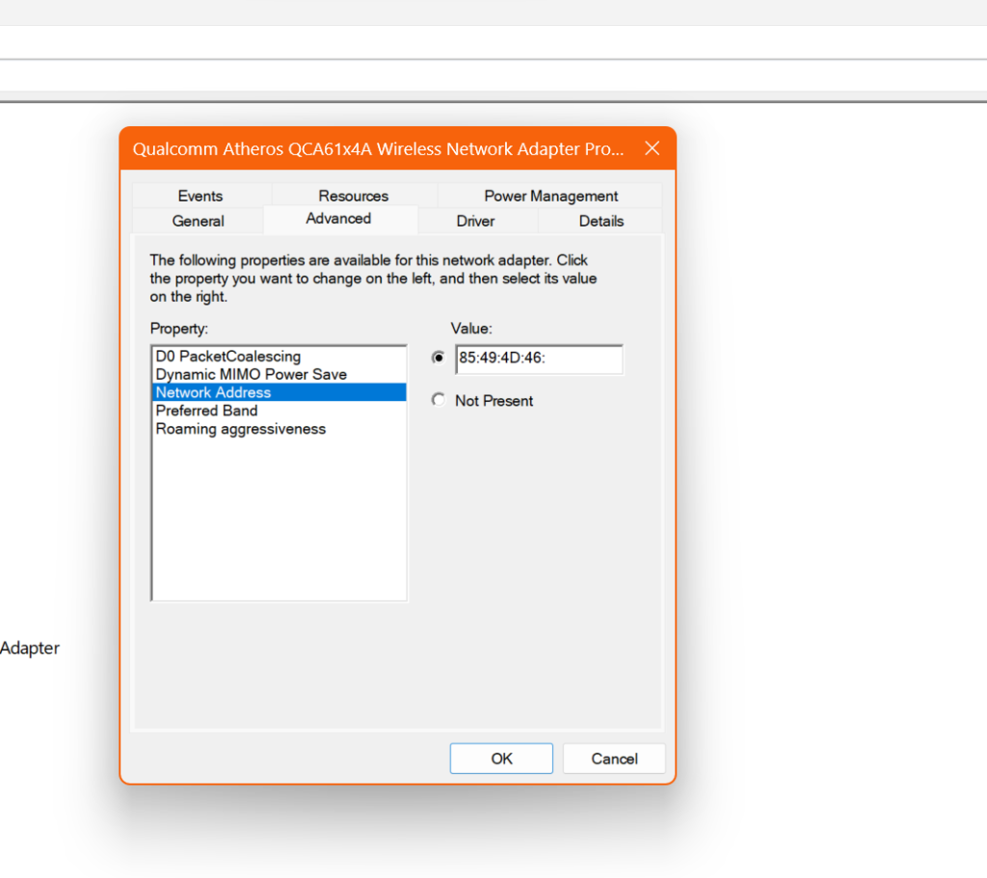Switch to the Events tab

tap(200, 196)
